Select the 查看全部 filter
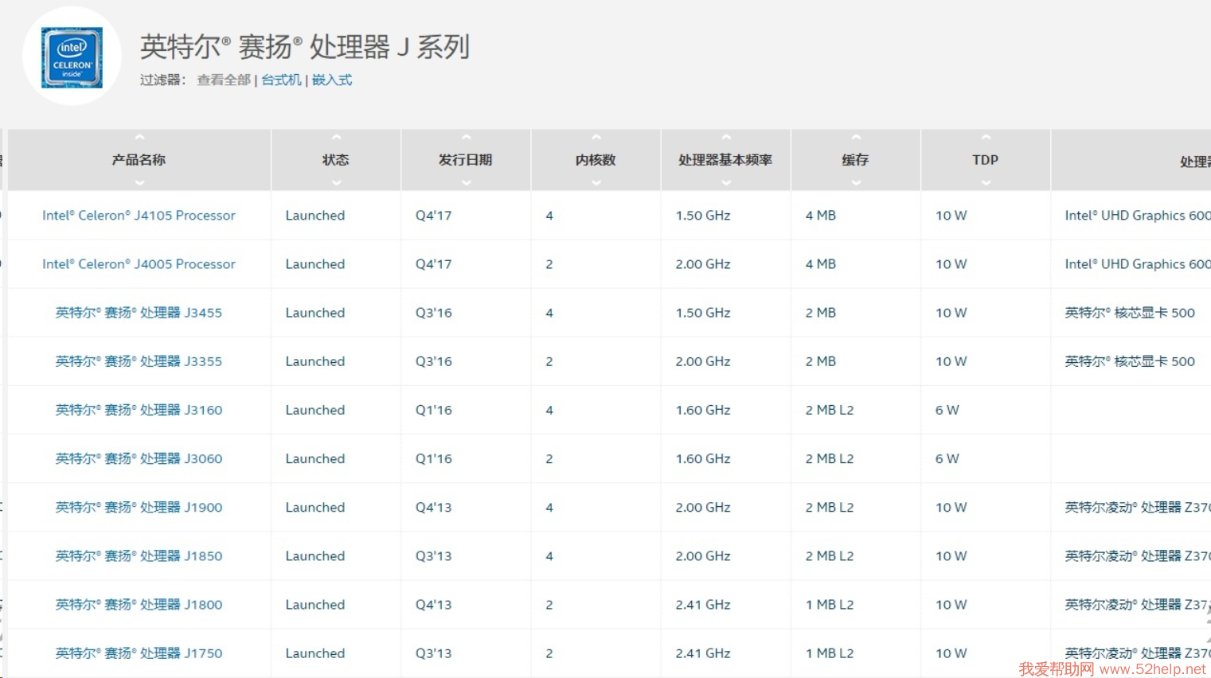This screenshot has height=678, width=1211. (224, 80)
